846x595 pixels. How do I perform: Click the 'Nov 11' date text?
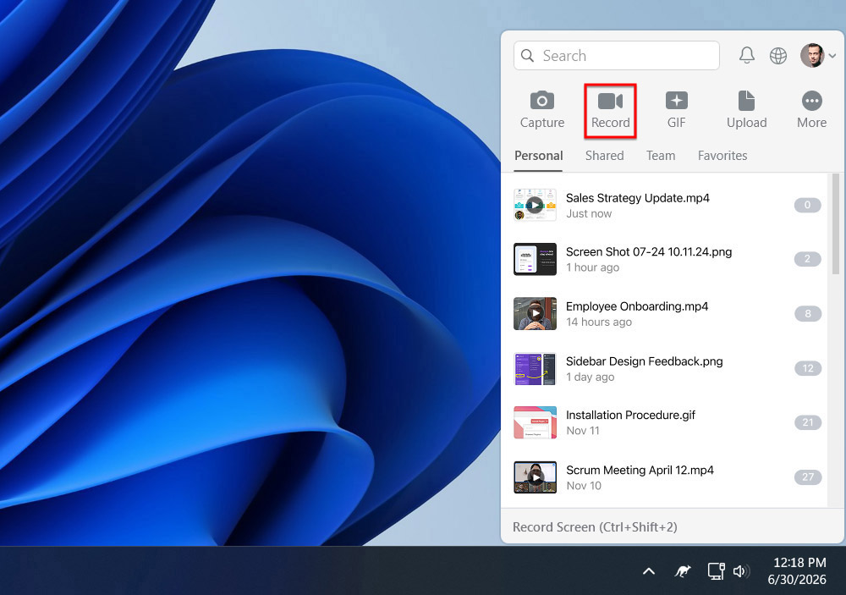click(583, 431)
